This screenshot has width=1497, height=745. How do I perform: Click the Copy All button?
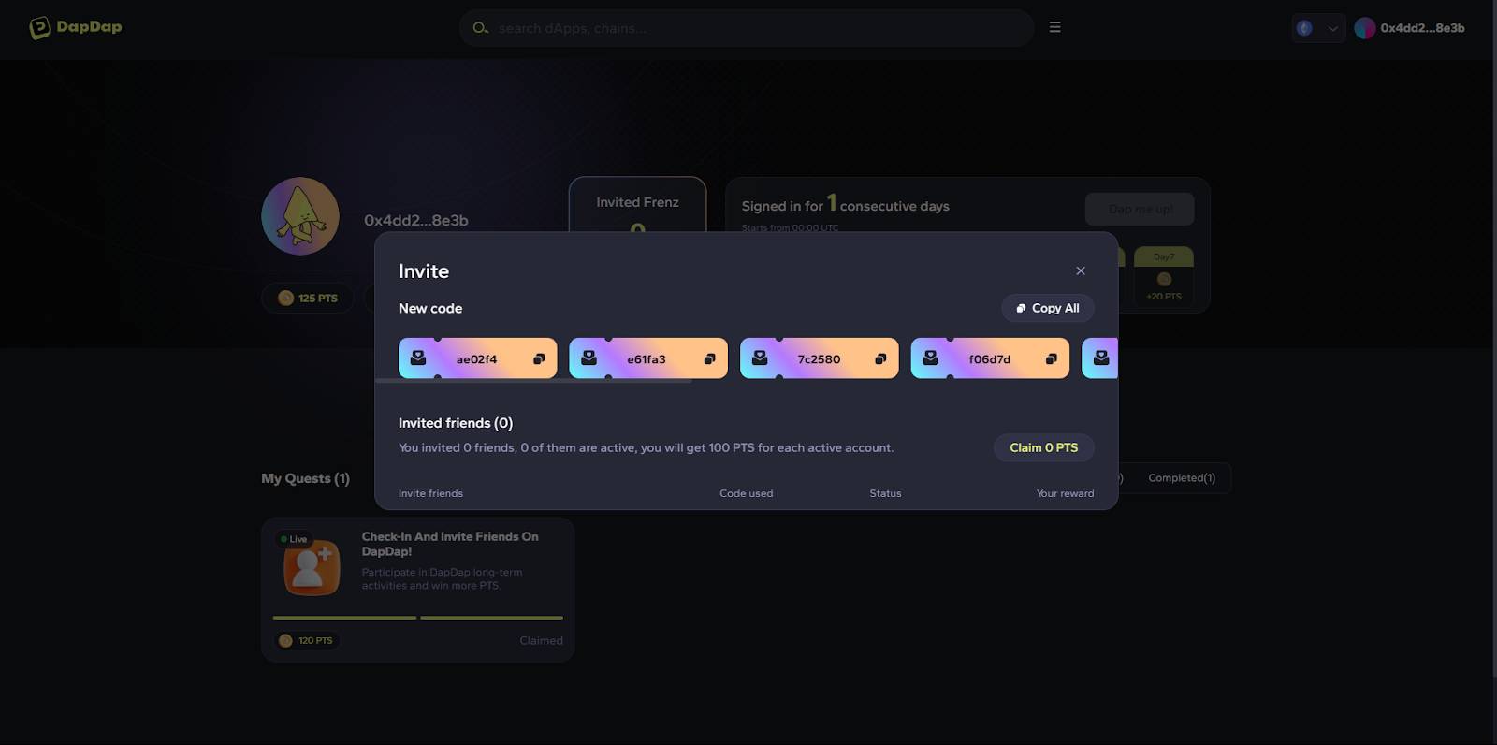1048,308
